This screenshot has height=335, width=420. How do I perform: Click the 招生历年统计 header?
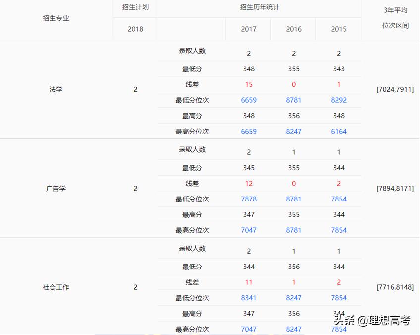261,8
